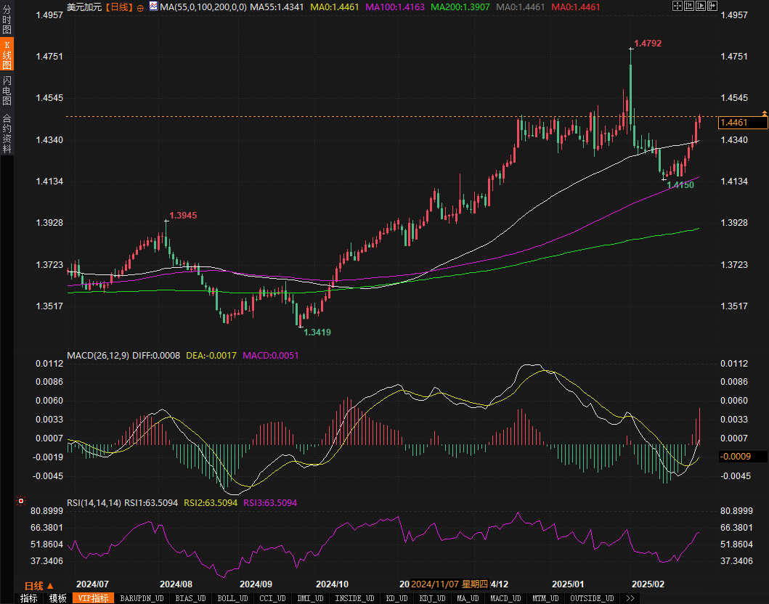Select the K线图 side tab
Image resolution: width=769 pixels, height=604 pixels.
pos(7,54)
